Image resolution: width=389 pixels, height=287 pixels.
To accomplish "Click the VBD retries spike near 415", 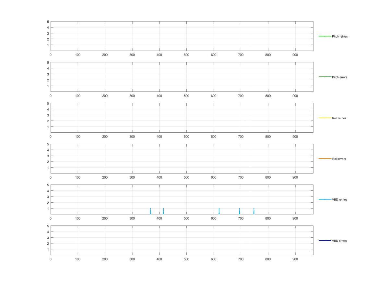I will pyautogui.click(x=163, y=211).
